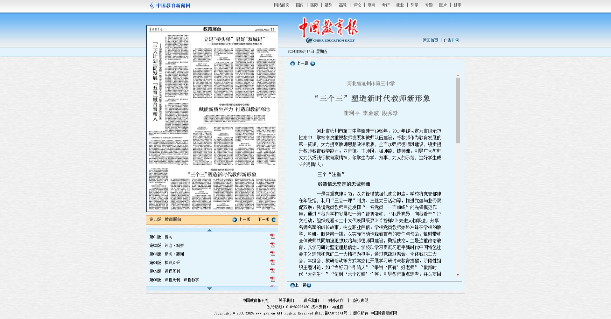This screenshot has width=611, height=319.
Task: Click next-page arrow icon beside 下一版
Action: [274, 220]
